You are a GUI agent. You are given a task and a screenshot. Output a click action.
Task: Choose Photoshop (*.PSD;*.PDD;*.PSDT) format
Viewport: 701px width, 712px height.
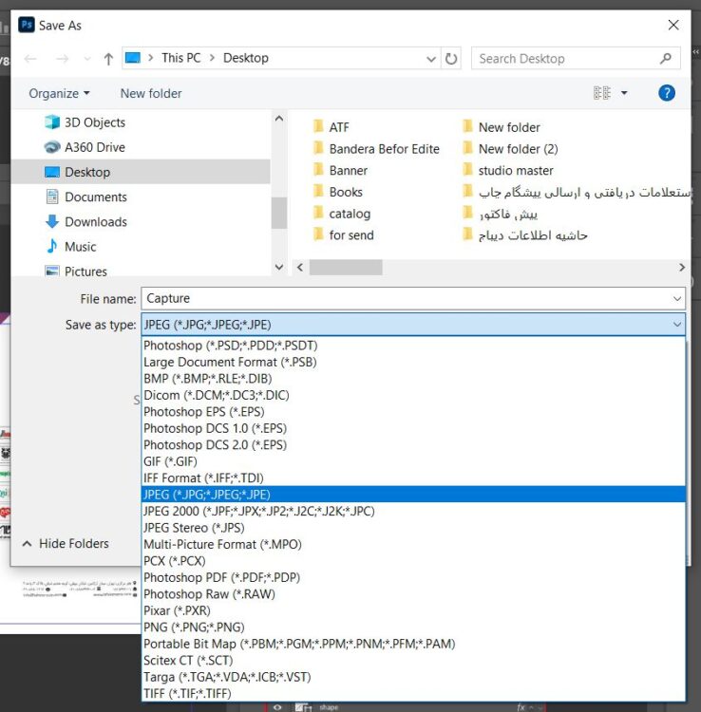point(413,346)
